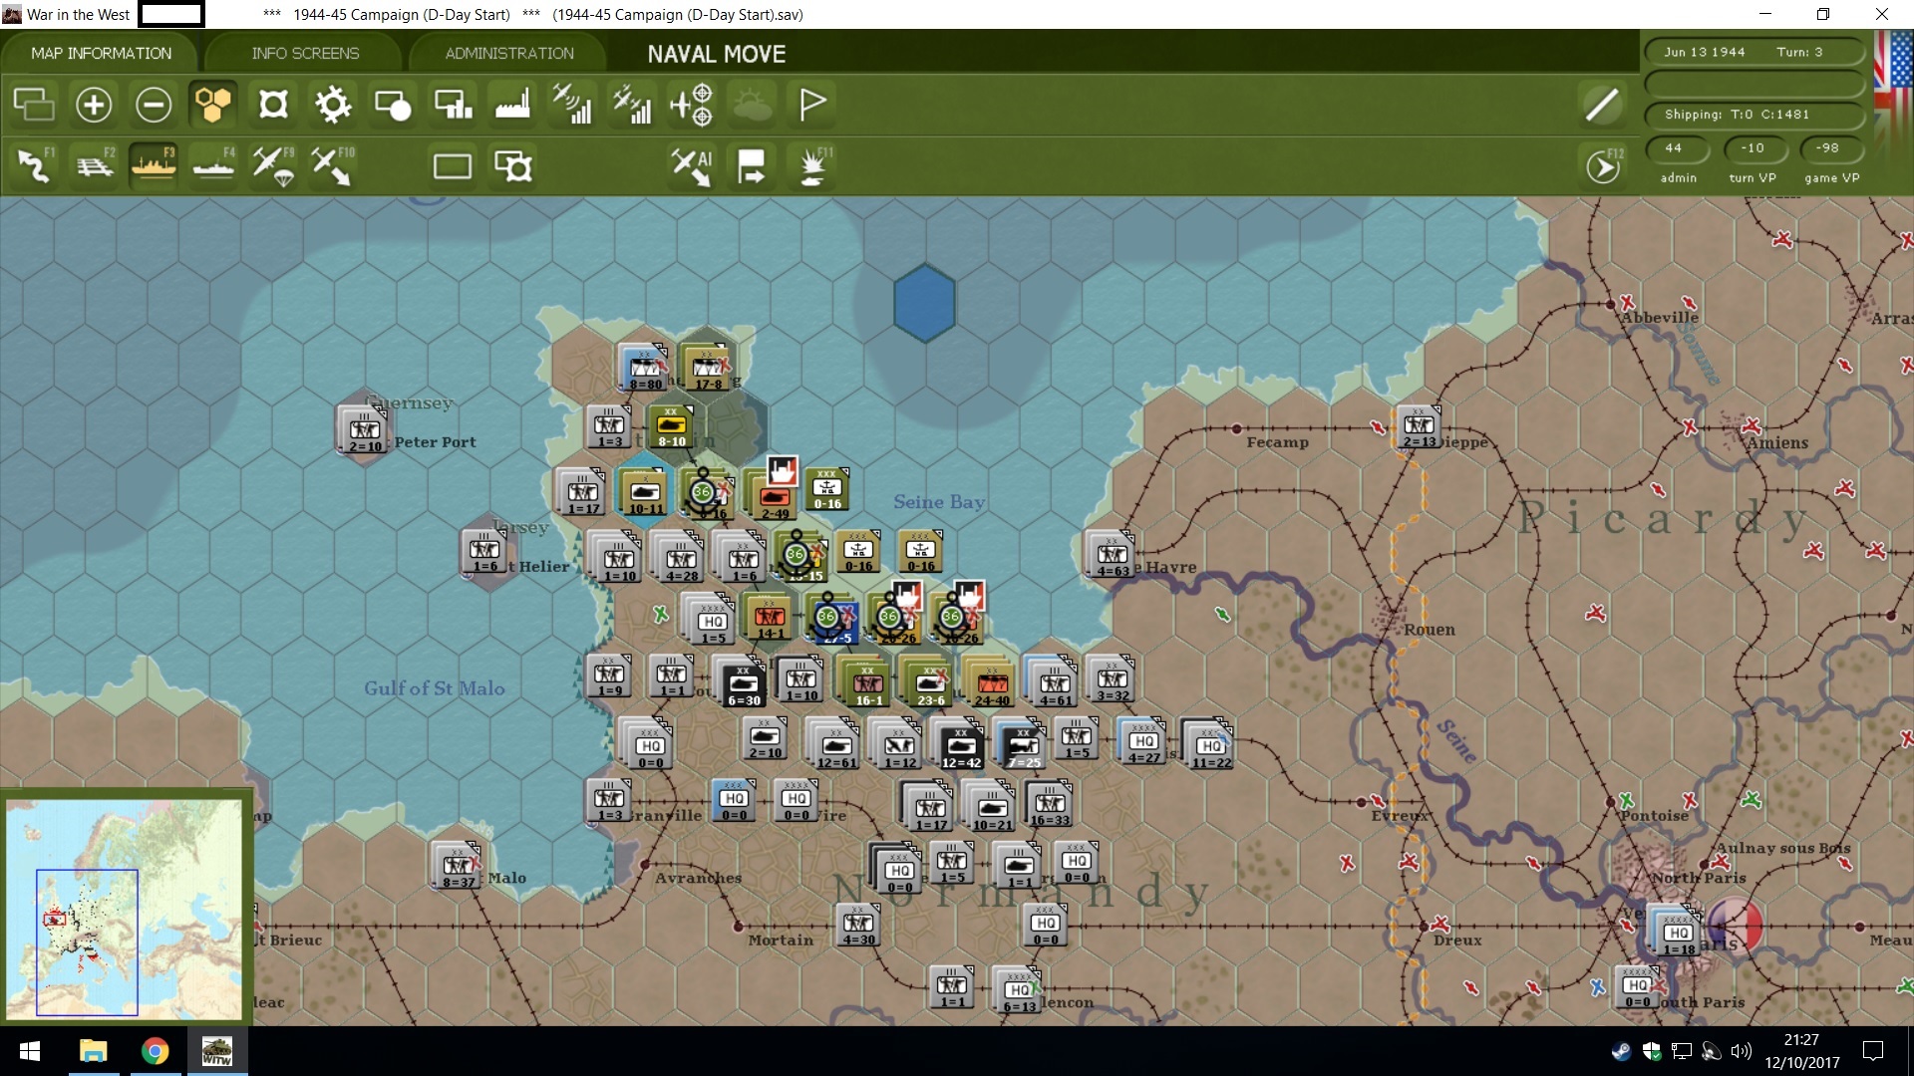Open the Windows Start menu

[30, 1051]
